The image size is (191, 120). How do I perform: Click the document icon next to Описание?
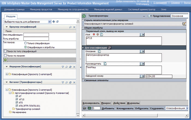[99, 52]
